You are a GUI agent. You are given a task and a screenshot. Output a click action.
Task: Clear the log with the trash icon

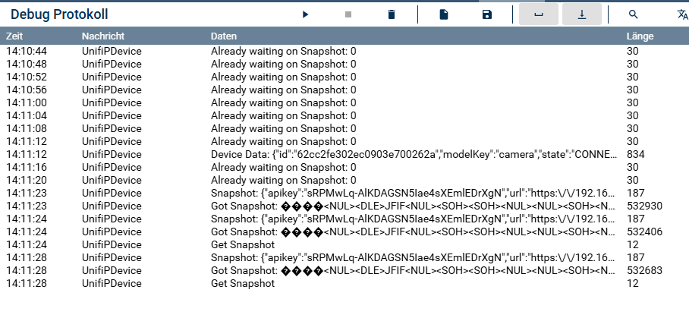(392, 14)
